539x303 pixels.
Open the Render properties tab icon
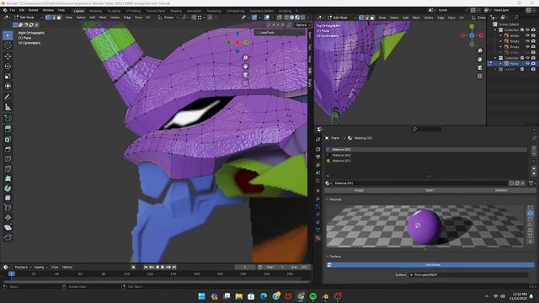click(318, 150)
